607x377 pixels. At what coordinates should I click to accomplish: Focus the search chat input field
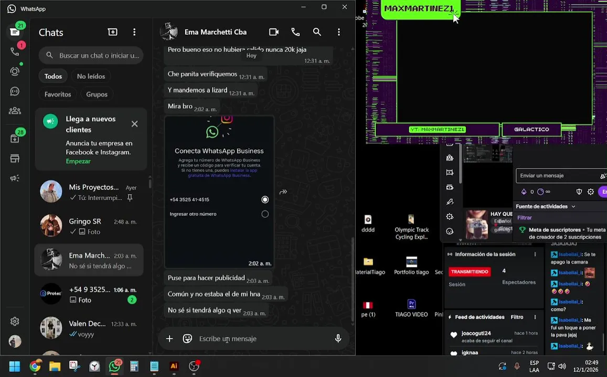91,55
